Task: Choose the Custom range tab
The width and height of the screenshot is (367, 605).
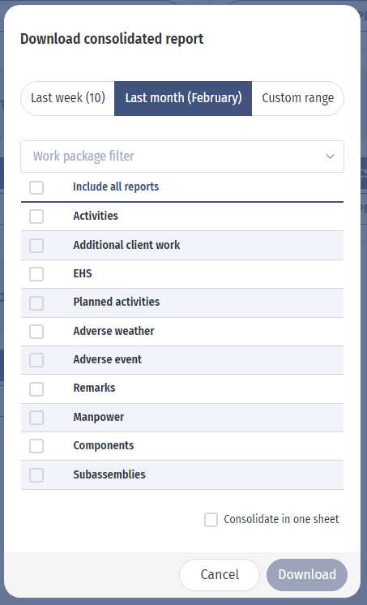Action: click(297, 98)
